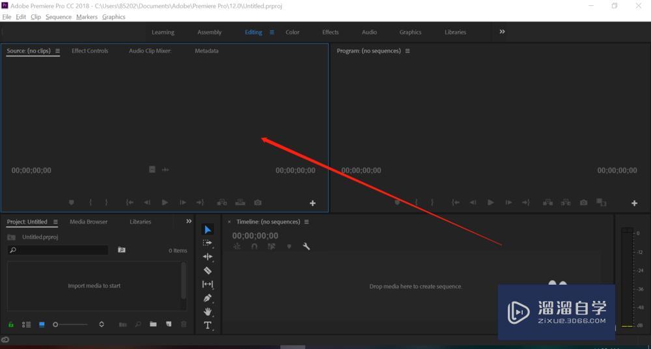Image resolution: width=651 pixels, height=349 pixels.
Task: Open the File menu
Action: click(x=7, y=17)
